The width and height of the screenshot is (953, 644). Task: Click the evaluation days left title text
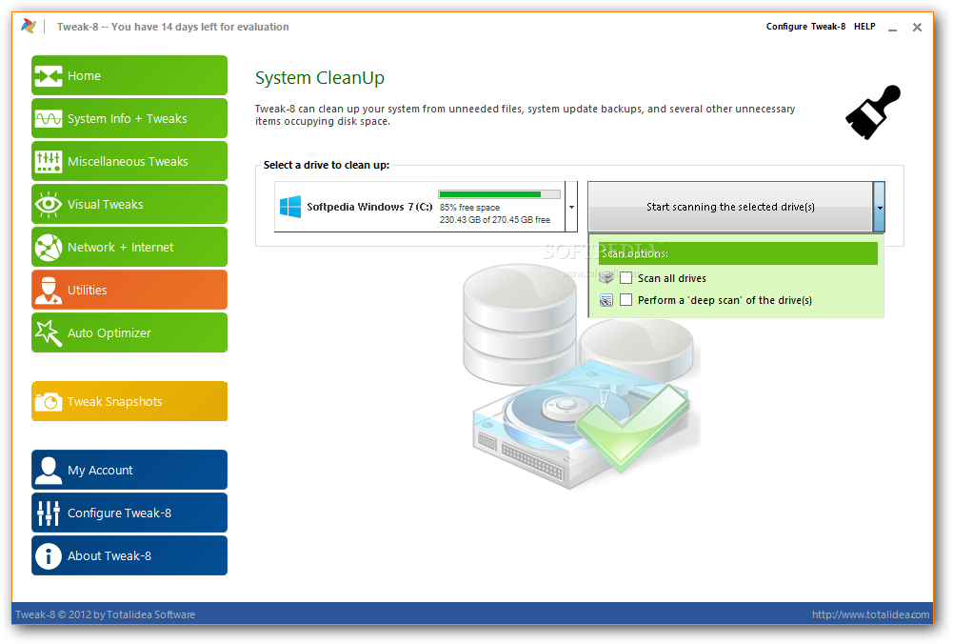pyautogui.click(x=172, y=27)
